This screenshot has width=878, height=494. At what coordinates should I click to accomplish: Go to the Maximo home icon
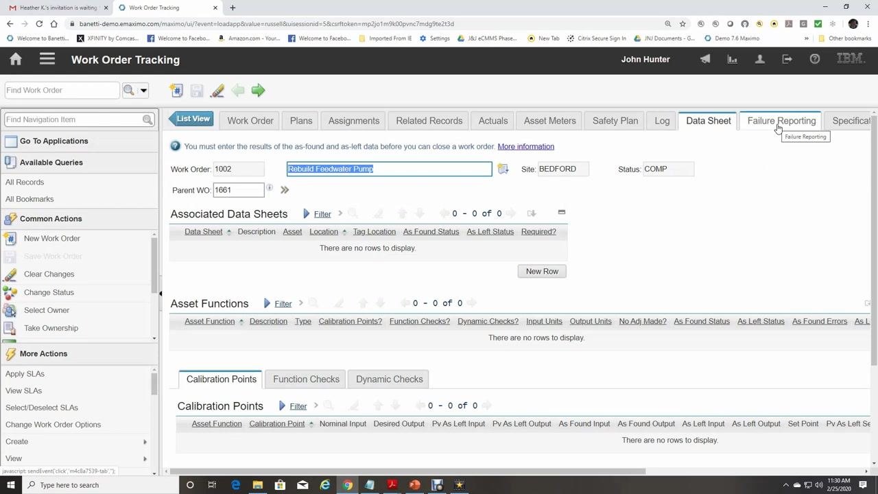click(16, 60)
